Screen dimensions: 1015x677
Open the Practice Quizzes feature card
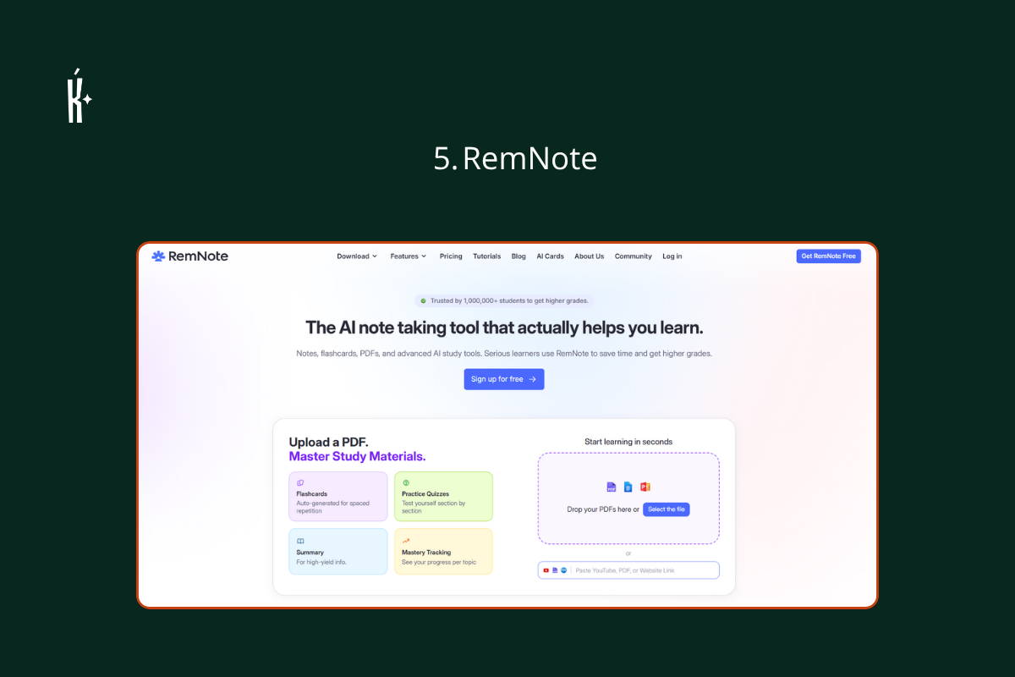click(x=443, y=497)
